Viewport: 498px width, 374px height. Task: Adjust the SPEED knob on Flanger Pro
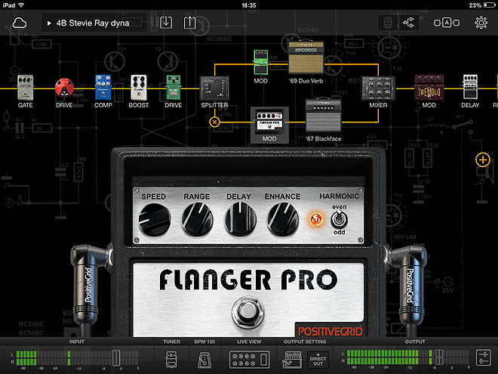(155, 220)
